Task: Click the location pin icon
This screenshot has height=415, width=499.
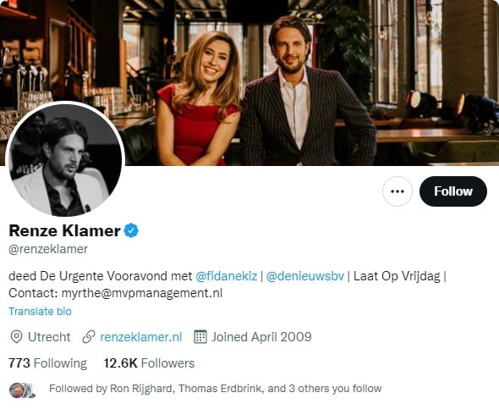Action: (x=16, y=337)
